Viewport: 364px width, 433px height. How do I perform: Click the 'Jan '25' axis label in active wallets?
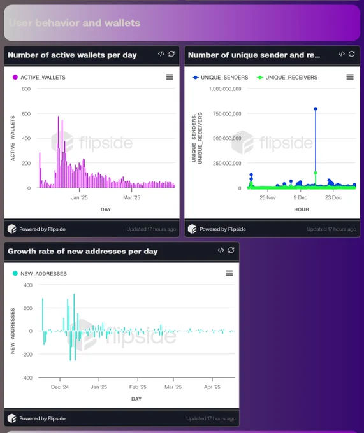[79, 197]
